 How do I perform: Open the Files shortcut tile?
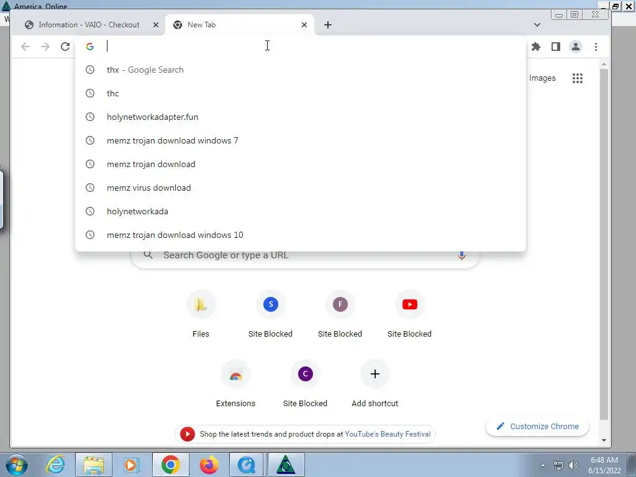(201, 304)
